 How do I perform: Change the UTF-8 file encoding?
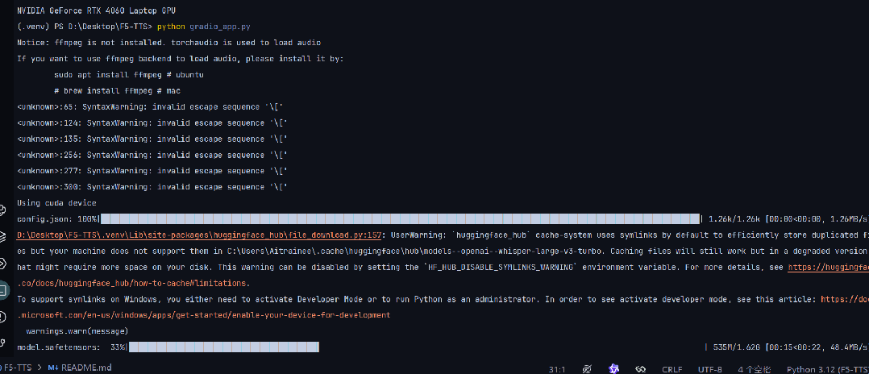point(709,368)
